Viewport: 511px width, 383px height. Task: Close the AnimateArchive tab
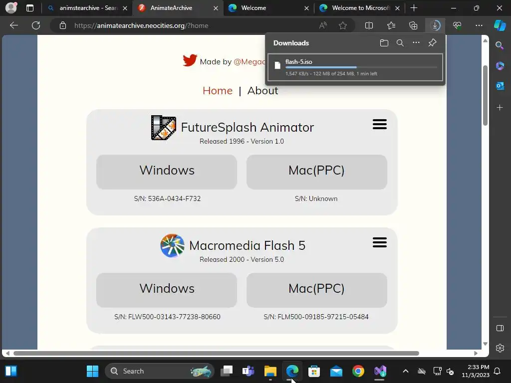pos(216,8)
